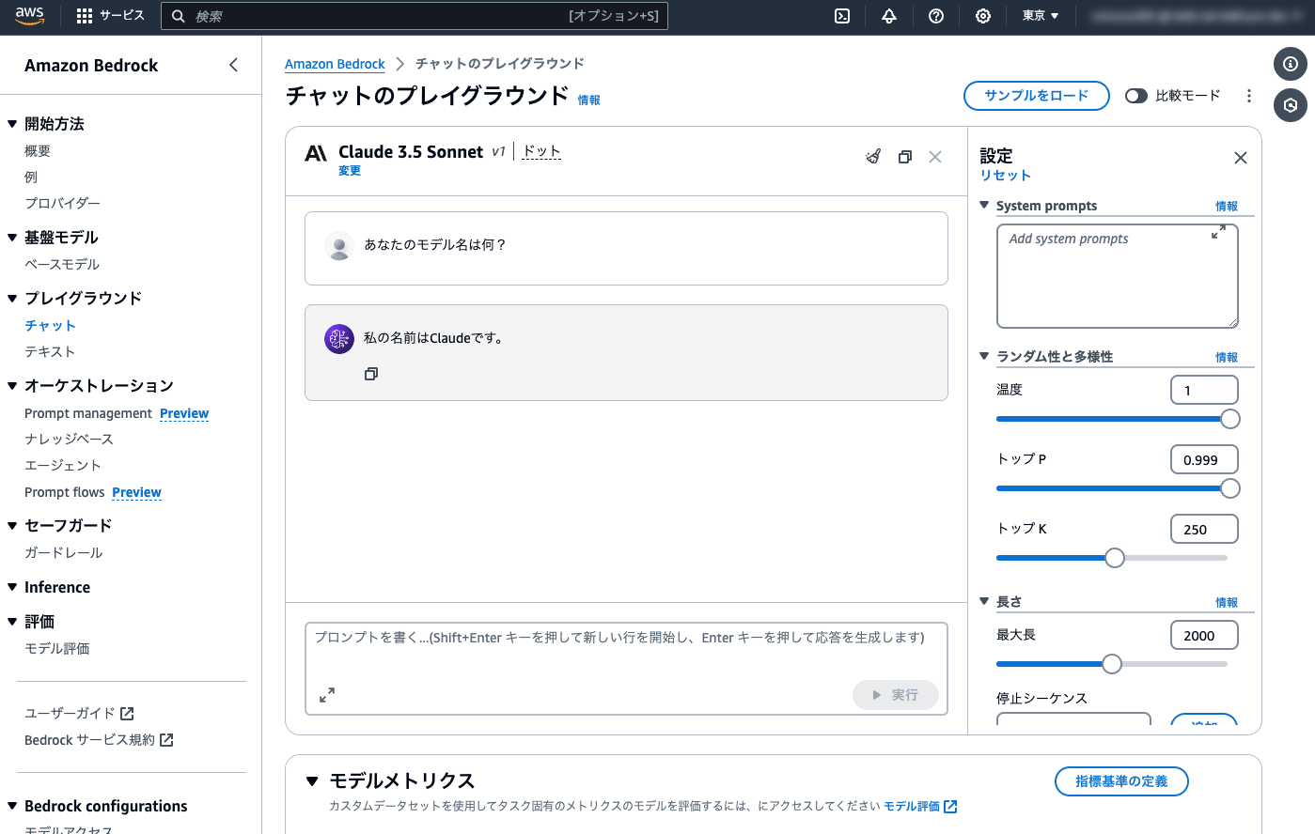
Task: Collapse the System prompts section
Action: click(983, 205)
